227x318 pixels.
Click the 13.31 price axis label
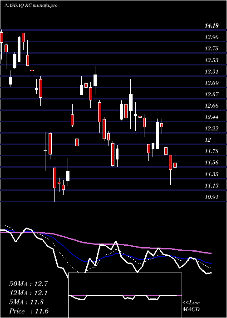pyautogui.click(x=212, y=71)
